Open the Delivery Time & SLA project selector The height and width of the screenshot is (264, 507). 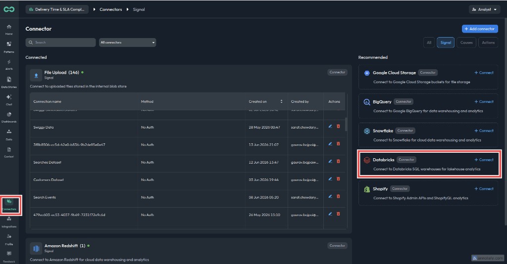pos(57,9)
